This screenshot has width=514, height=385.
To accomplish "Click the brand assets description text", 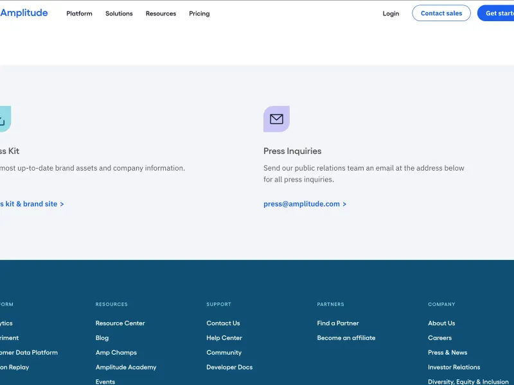I will point(93,168).
